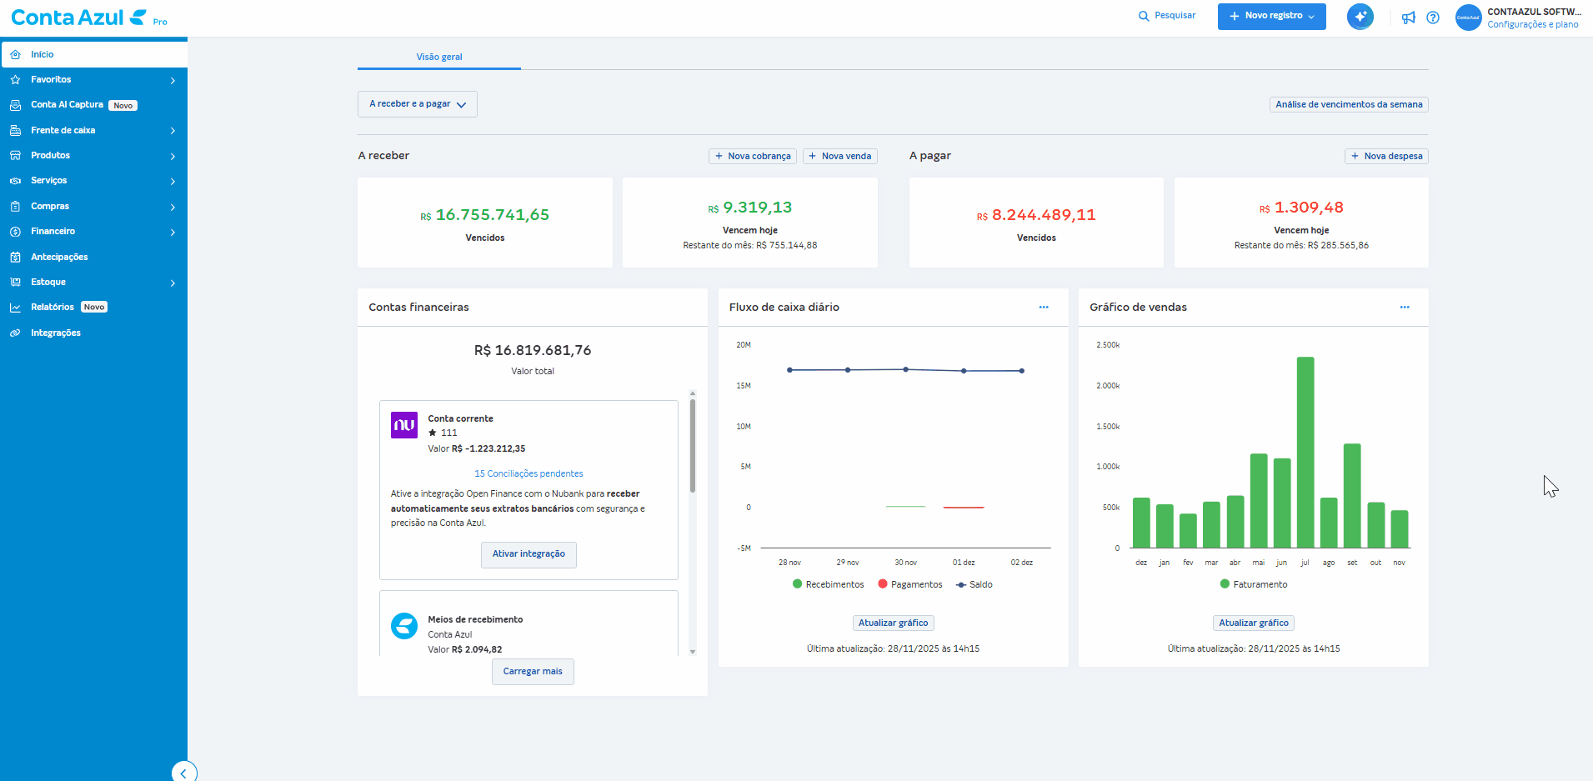The width and height of the screenshot is (1593, 781).
Task: Click the Nova despesa button
Action: pyautogui.click(x=1386, y=156)
